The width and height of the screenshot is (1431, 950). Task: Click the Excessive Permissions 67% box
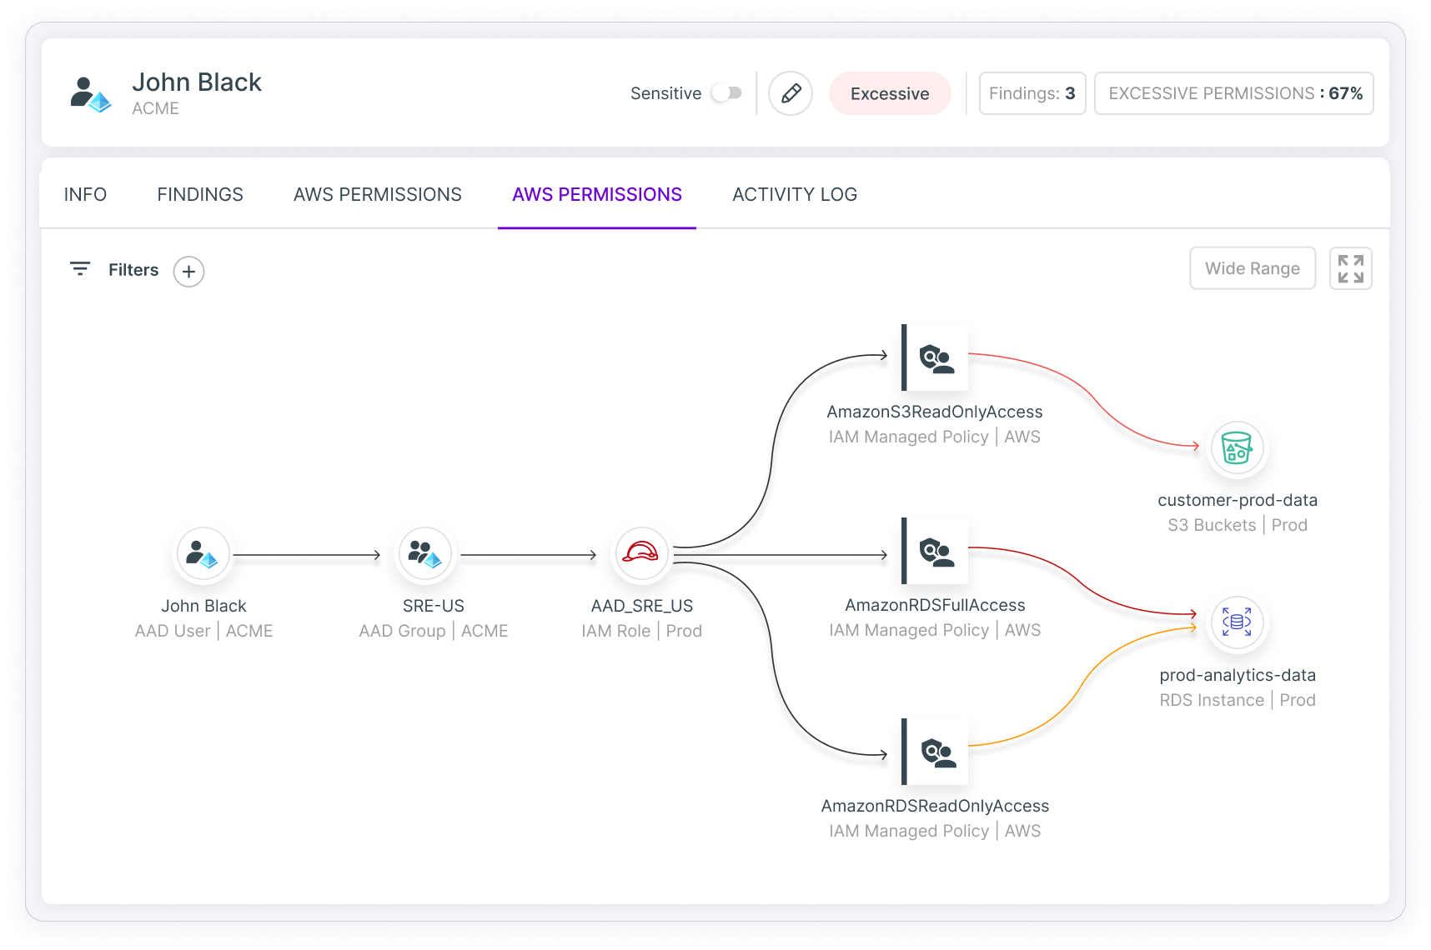coord(1234,93)
